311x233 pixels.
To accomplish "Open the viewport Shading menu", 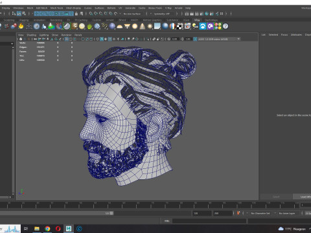I will click(31, 35).
